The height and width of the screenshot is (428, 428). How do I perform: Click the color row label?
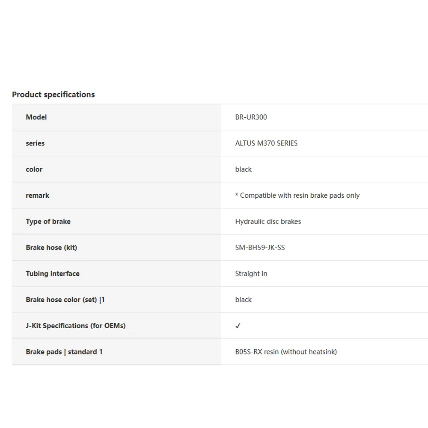[x=34, y=169]
